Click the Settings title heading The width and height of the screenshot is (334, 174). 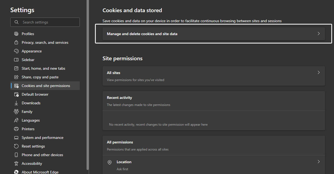point(22,10)
